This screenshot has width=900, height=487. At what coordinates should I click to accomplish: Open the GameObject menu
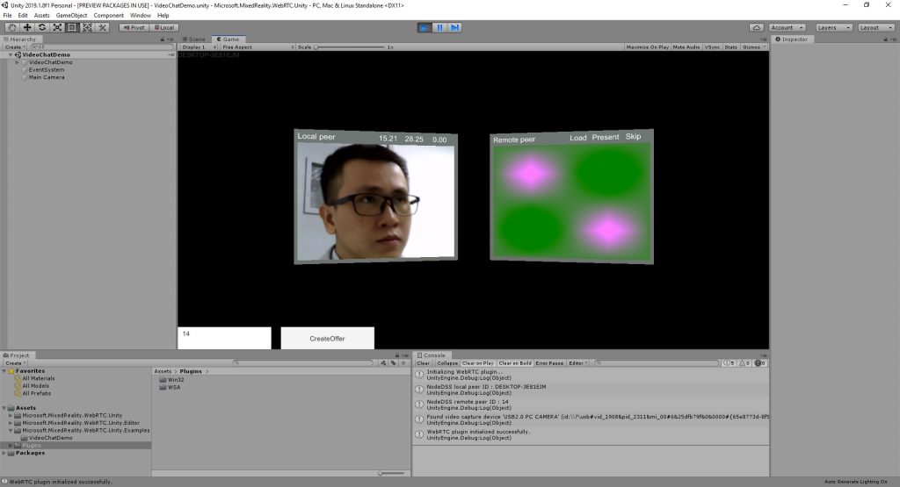(72, 16)
